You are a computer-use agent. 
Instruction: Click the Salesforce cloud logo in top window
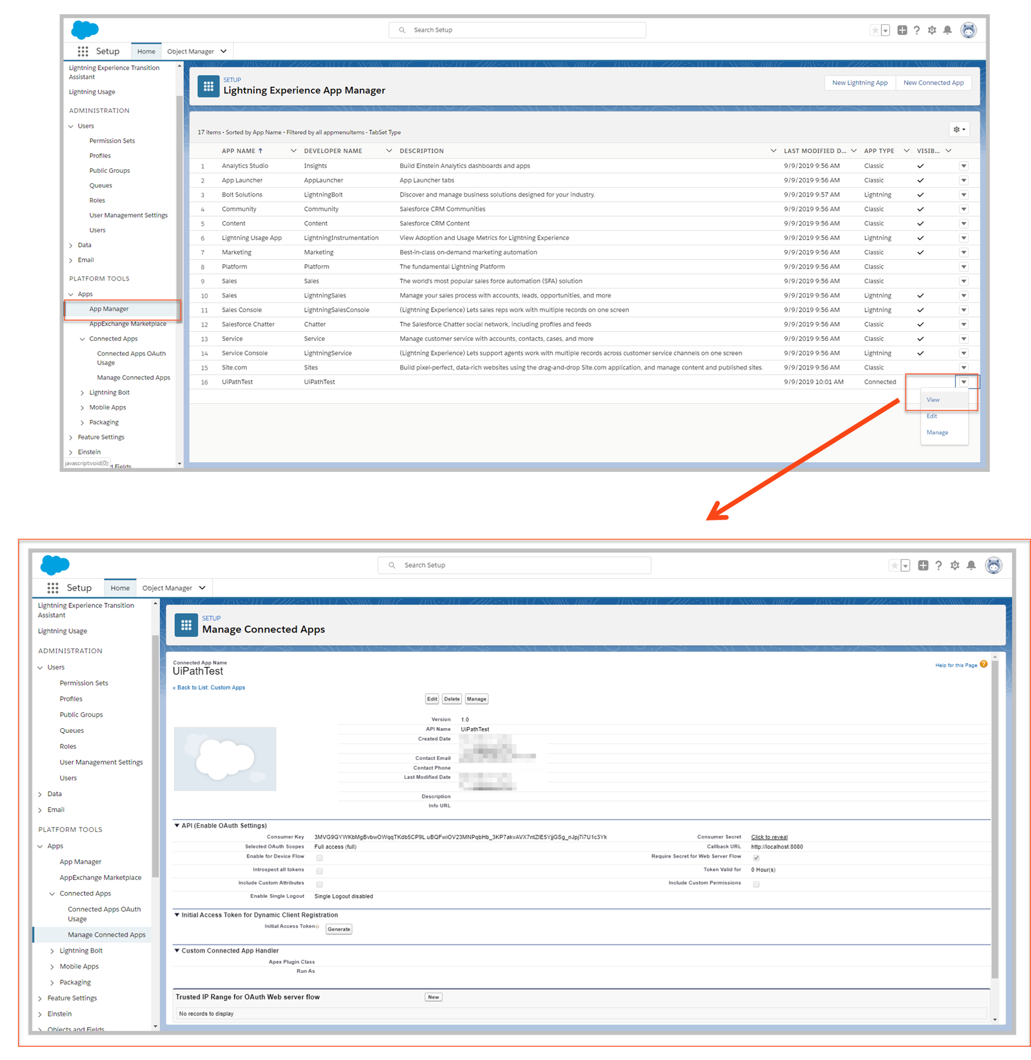point(85,30)
